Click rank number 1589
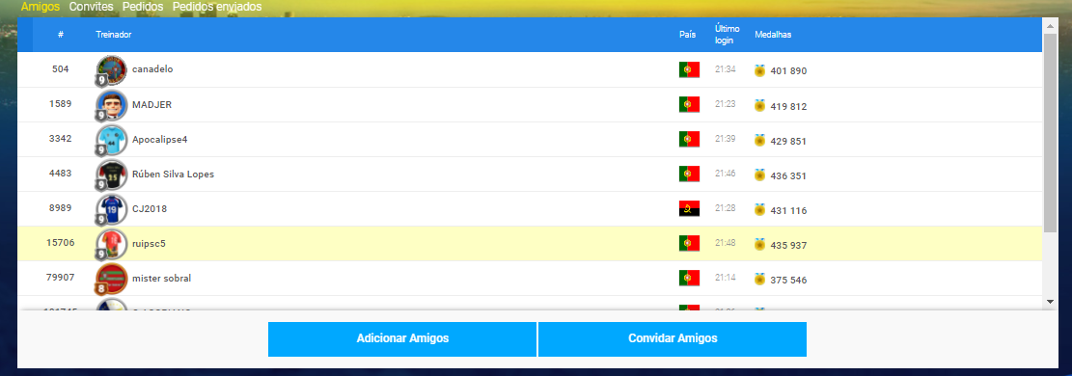The height and width of the screenshot is (376, 1072). tap(60, 104)
